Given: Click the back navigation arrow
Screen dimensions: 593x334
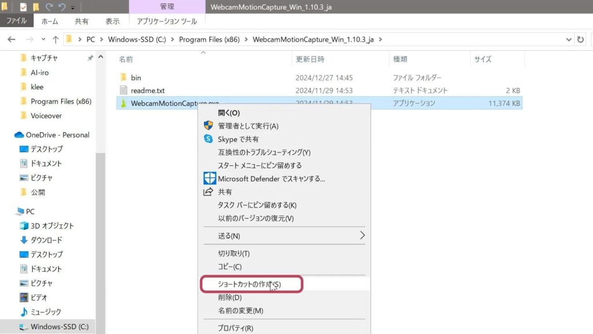Looking at the screenshot, I should coord(12,39).
